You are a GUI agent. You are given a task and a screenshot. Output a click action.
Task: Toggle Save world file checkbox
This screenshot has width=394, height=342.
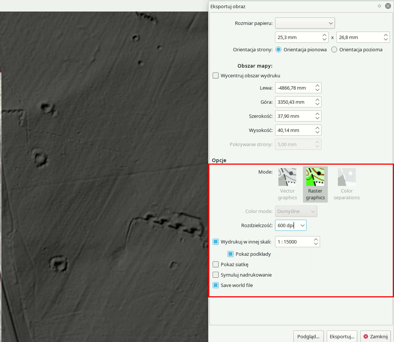point(216,285)
